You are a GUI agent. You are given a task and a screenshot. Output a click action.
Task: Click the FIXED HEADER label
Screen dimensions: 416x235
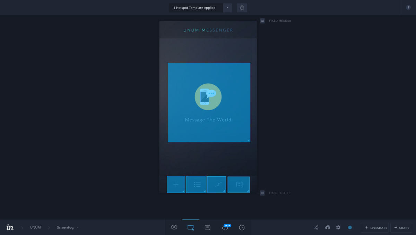point(280,21)
